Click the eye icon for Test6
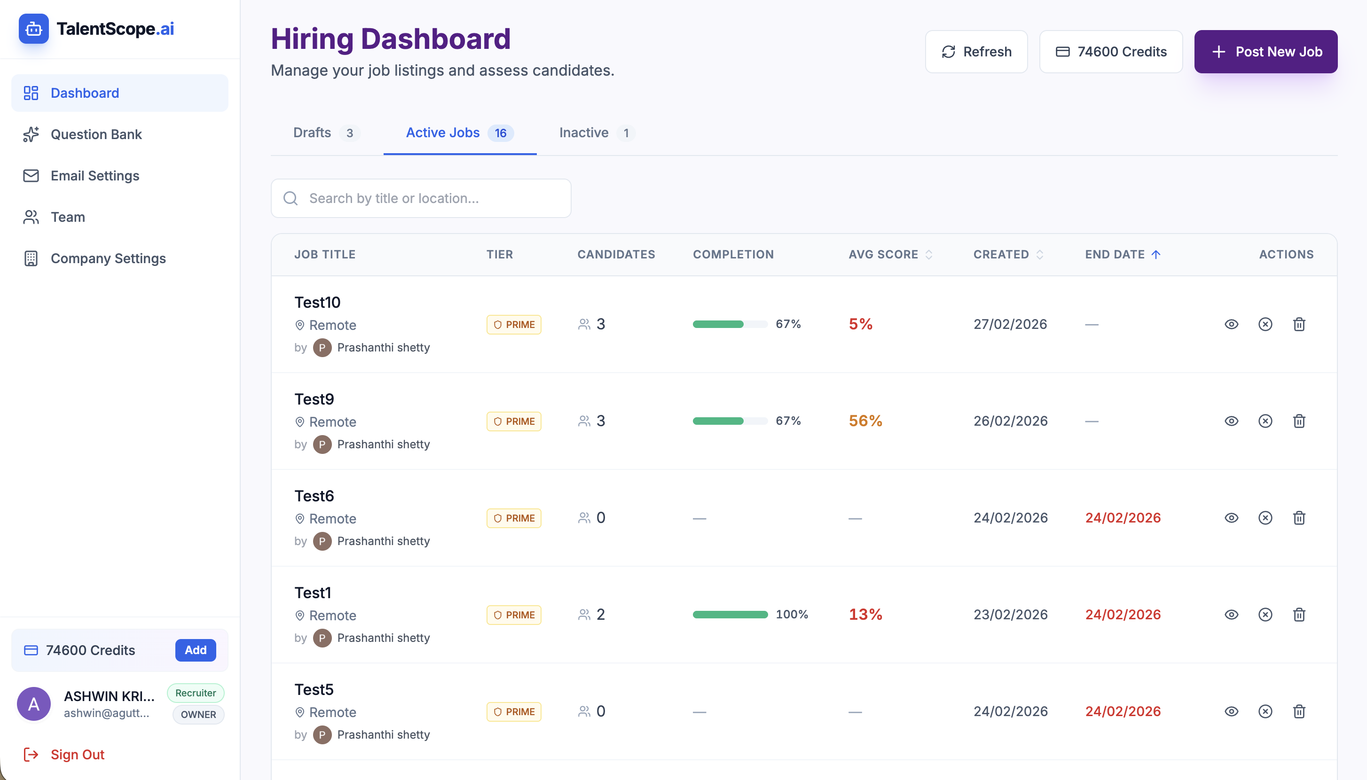Image resolution: width=1367 pixels, height=780 pixels. [x=1231, y=518]
